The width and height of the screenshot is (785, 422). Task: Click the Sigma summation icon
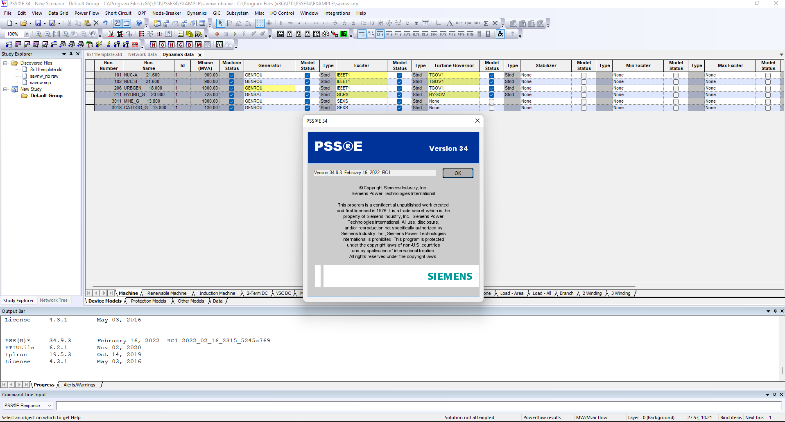tap(486, 23)
